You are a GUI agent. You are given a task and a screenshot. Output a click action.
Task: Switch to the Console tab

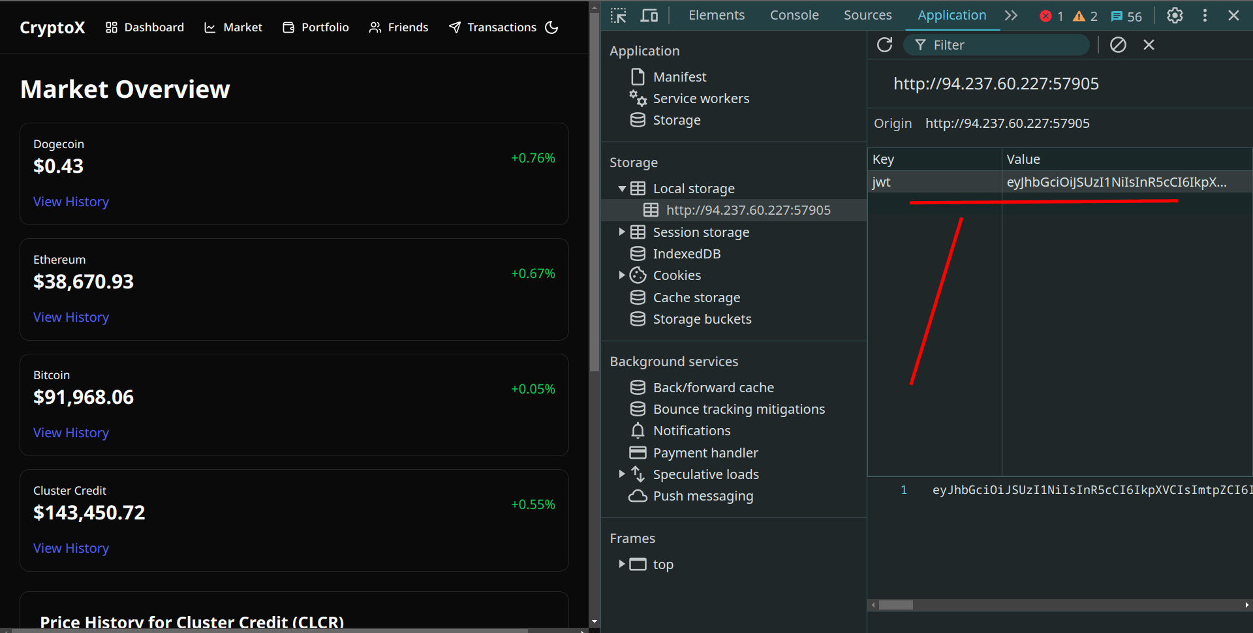(x=794, y=14)
